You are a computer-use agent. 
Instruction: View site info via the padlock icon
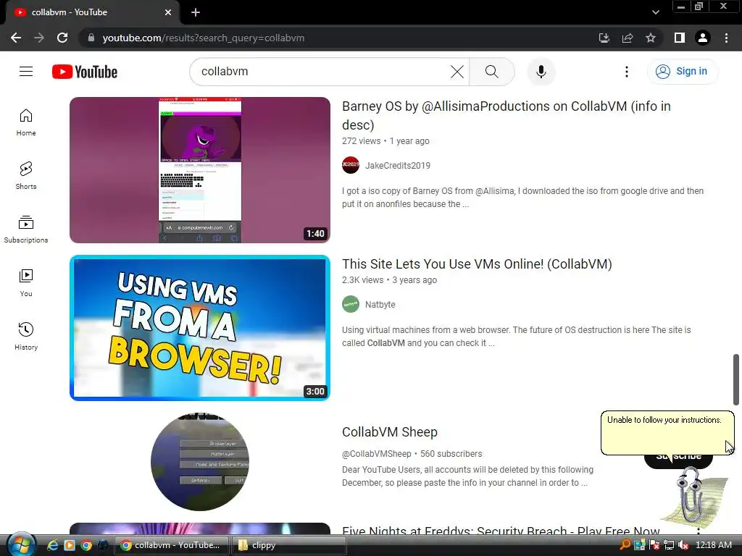91,38
